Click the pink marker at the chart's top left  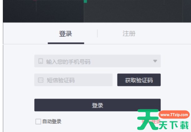(x=35, y=0)
